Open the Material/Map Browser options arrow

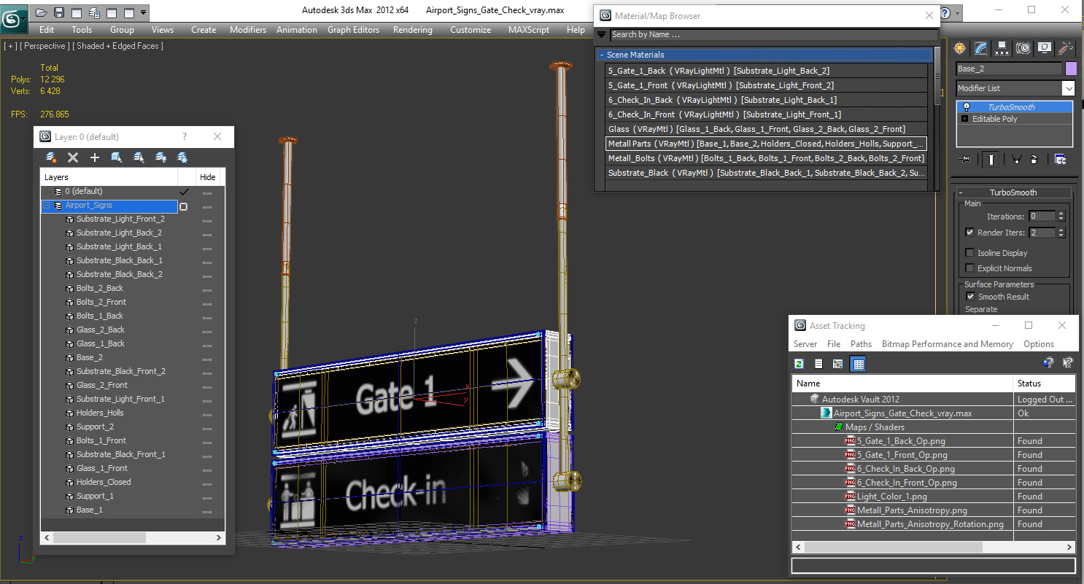[x=602, y=34]
